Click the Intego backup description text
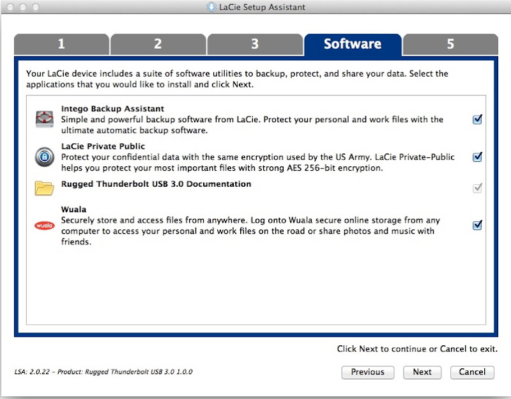This screenshot has height=399, width=511. pyautogui.click(x=252, y=125)
